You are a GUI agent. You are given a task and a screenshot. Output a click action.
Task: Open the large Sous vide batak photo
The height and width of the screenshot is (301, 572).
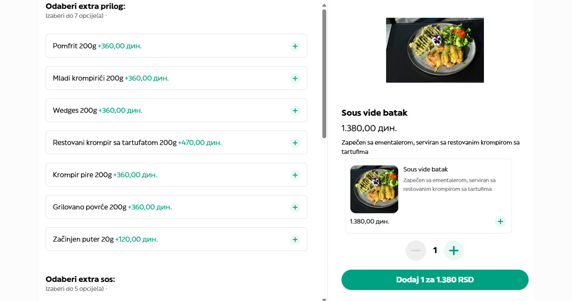pyautogui.click(x=434, y=50)
